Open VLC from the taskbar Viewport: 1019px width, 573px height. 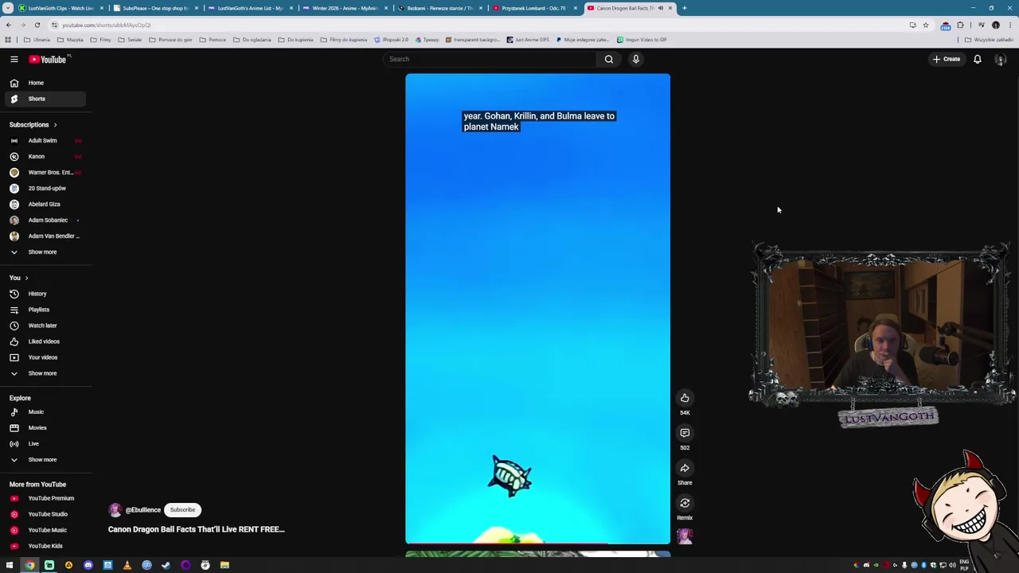tap(127, 565)
